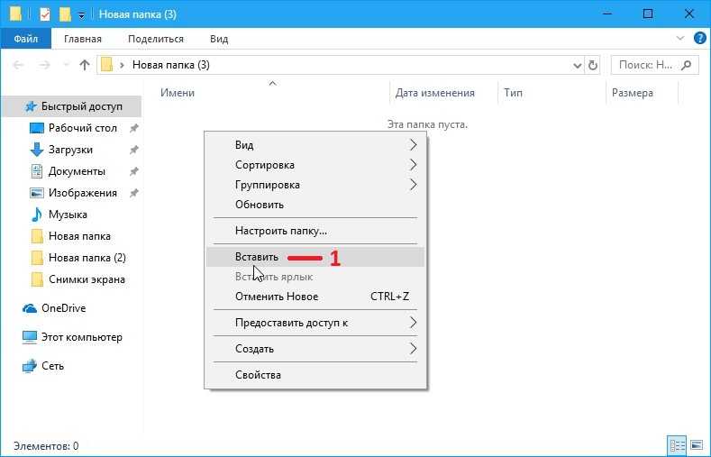711x457 pixels.
Task: Open Документы in the sidebar
Action: click(77, 171)
